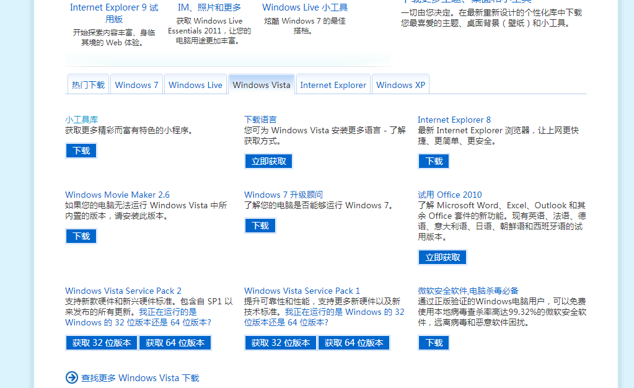Image resolution: width=634 pixels, height=388 pixels.
Task: Download 微软安全软件 via 下载 button
Action: [434, 343]
